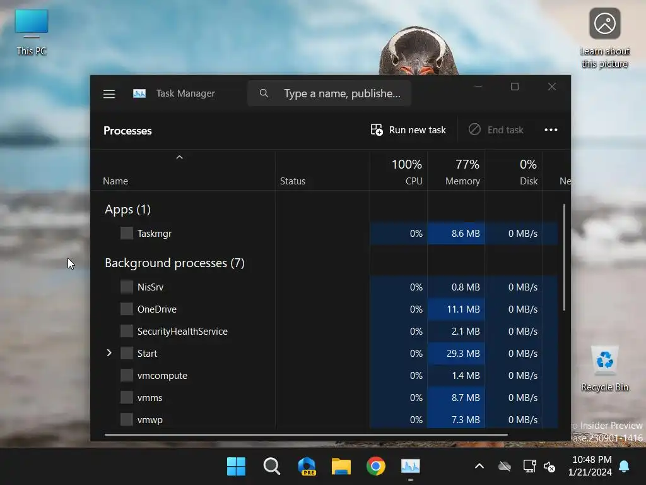This screenshot has width=646, height=485.
Task: Sort processes by Memory usage column
Action: [x=456, y=172]
